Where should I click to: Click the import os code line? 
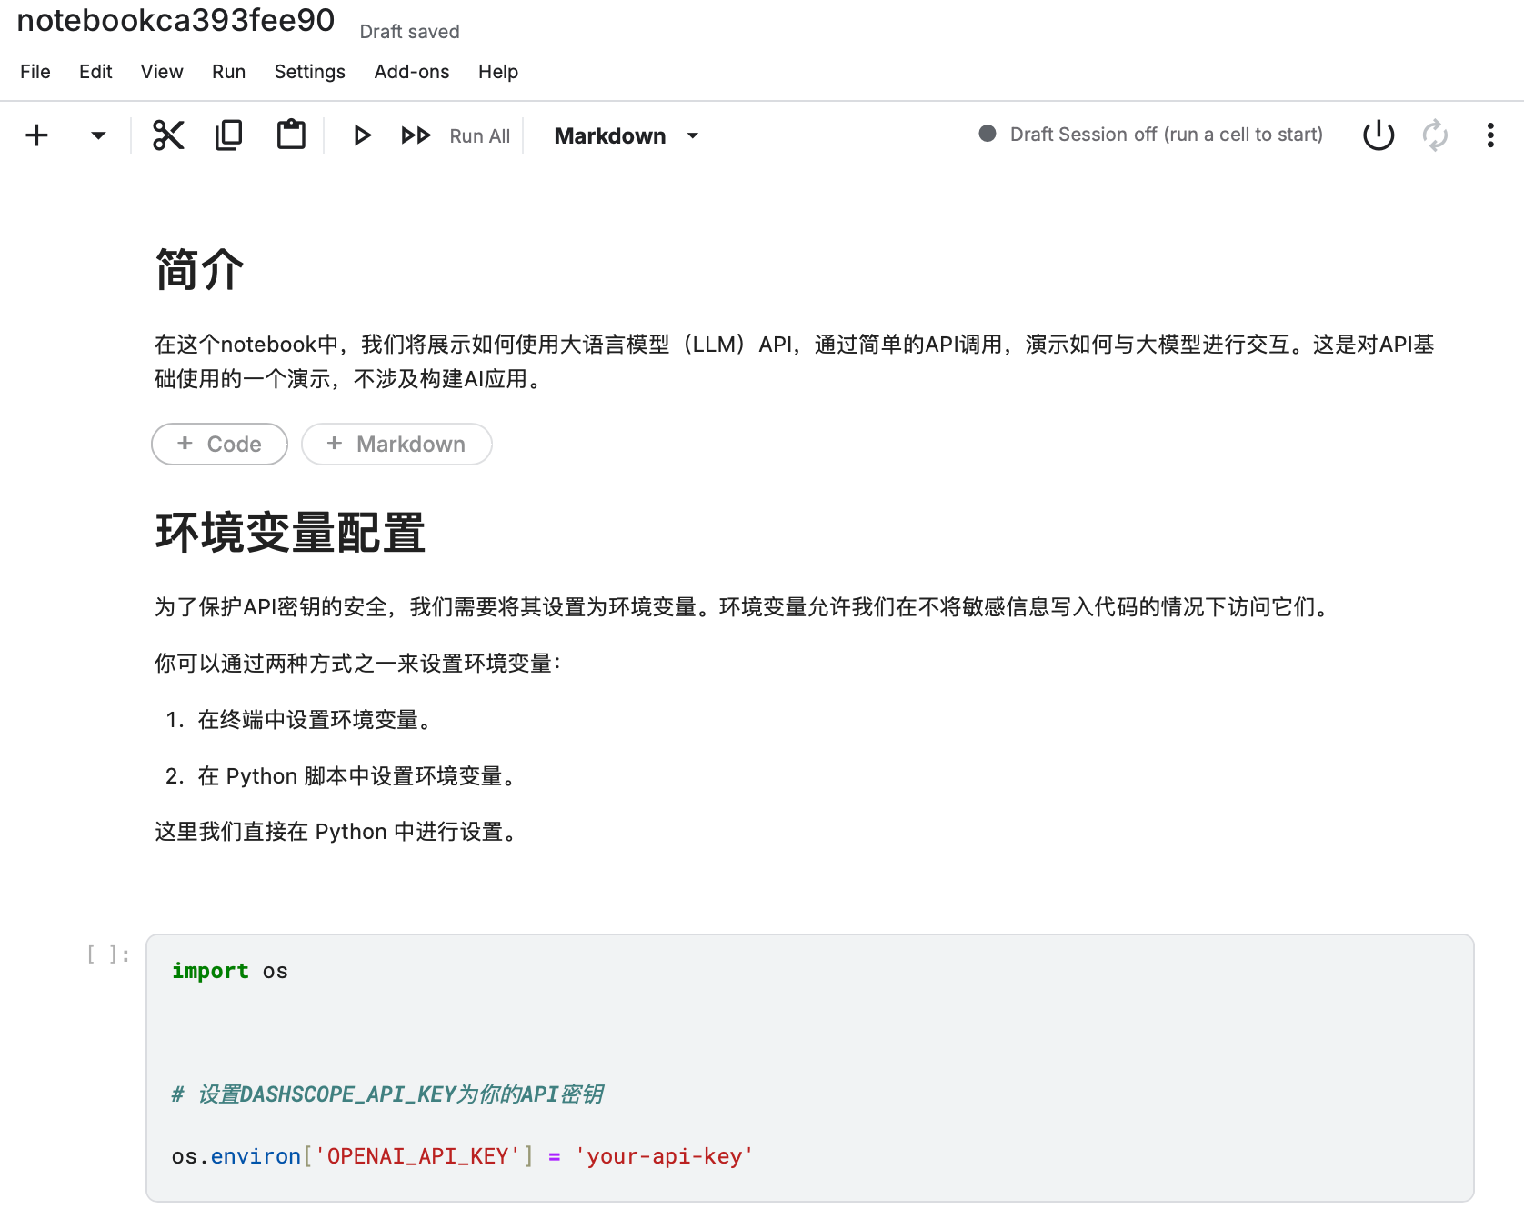230,971
